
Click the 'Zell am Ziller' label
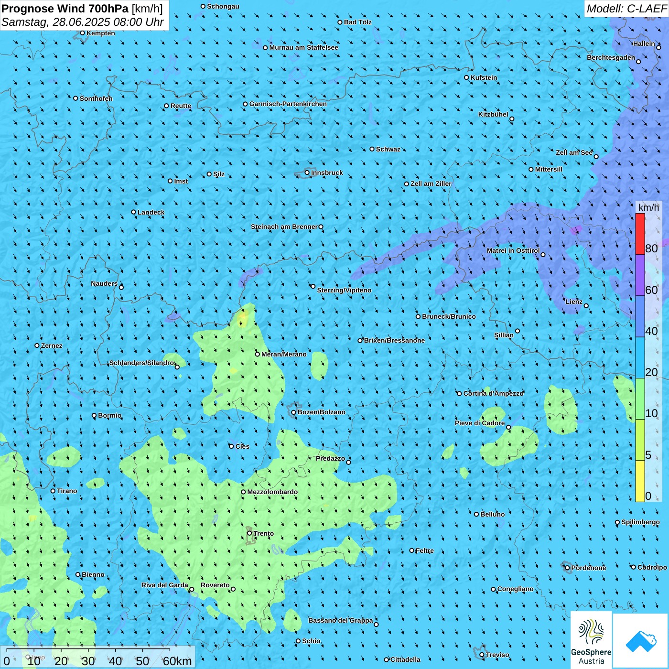[x=431, y=183]
